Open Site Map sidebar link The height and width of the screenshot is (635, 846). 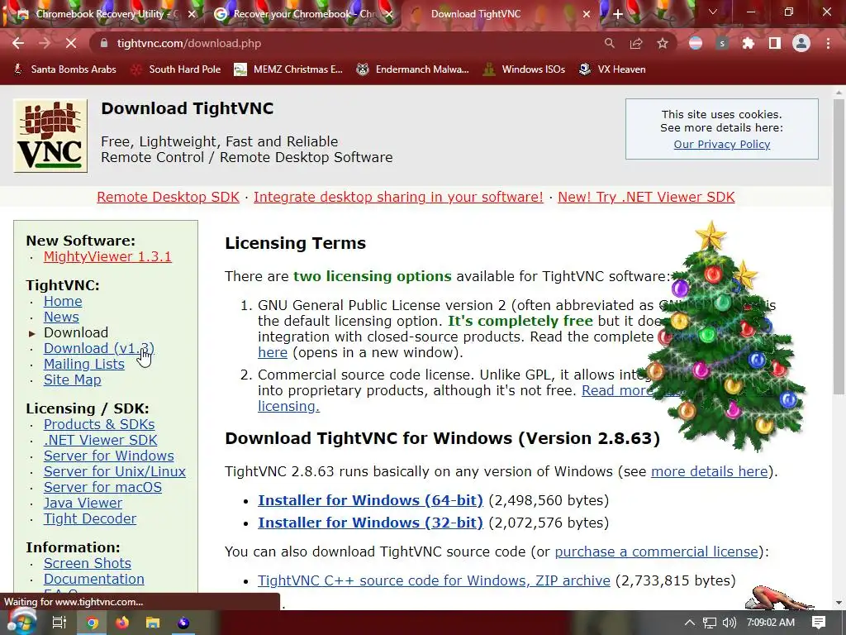[x=73, y=380]
